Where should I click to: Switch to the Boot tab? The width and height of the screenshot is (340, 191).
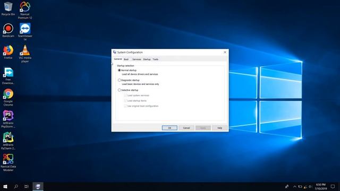click(x=126, y=59)
